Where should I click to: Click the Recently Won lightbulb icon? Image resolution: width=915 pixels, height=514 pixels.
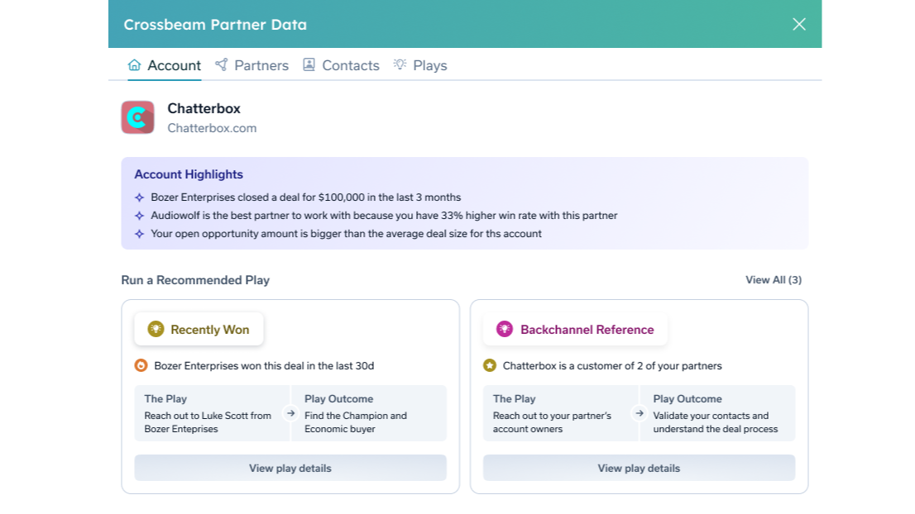(156, 329)
